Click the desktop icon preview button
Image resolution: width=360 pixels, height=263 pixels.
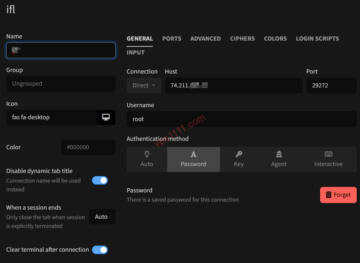click(x=106, y=117)
